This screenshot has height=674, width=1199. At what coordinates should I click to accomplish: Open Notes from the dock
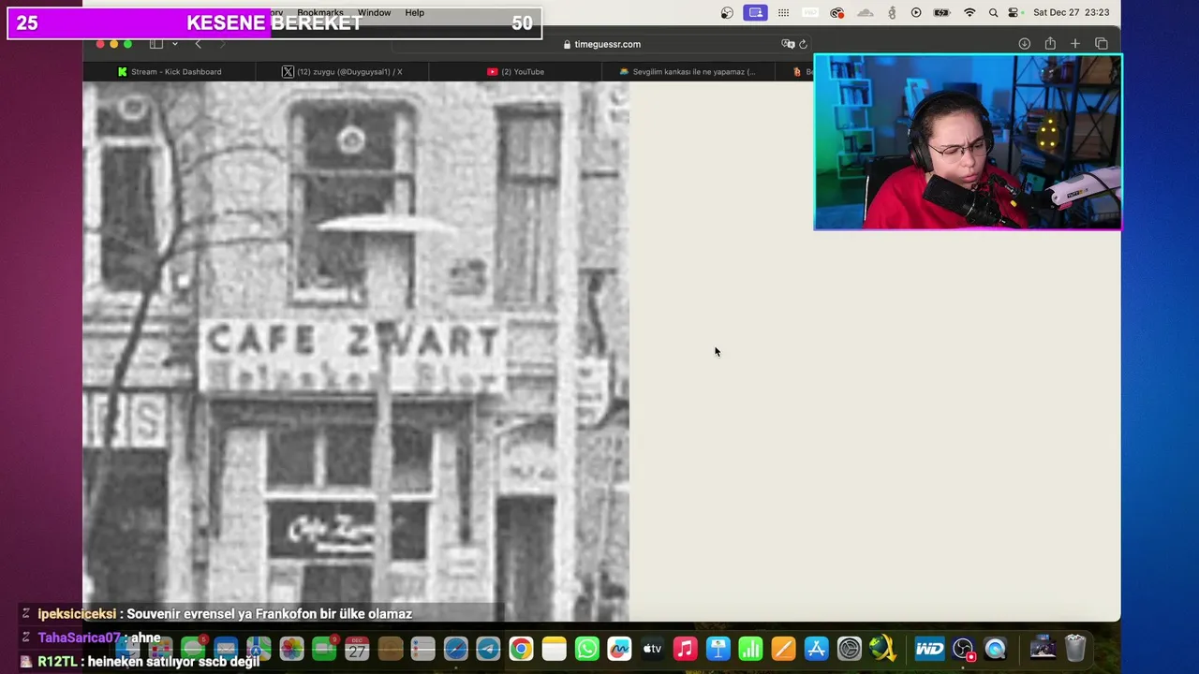pyautogui.click(x=554, y=649)
